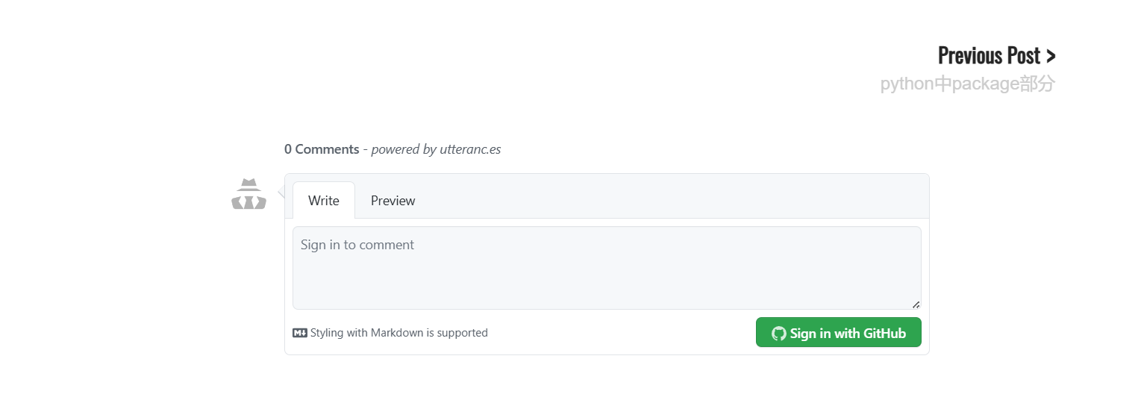Visit the utteranc.es link
Viewport: 1138px width, 400px height.
(470, 149)
